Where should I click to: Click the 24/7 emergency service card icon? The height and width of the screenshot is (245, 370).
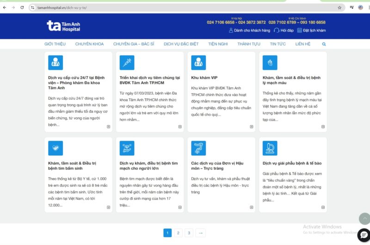[x=55, y=62]
